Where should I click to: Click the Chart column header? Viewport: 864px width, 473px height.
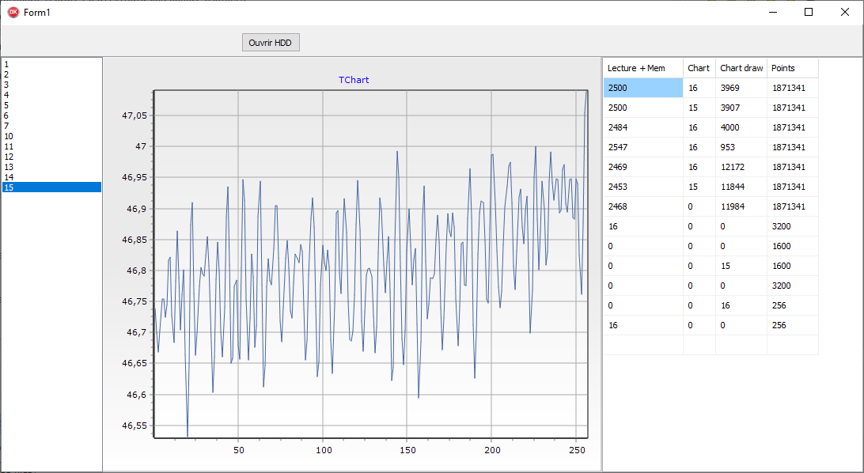[699, 68]
